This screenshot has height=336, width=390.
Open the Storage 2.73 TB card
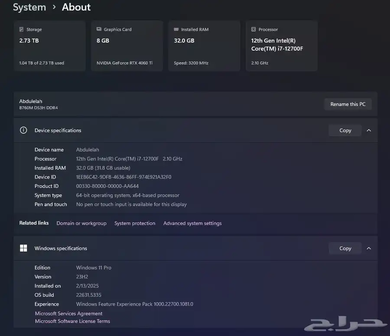pos(50,46)
